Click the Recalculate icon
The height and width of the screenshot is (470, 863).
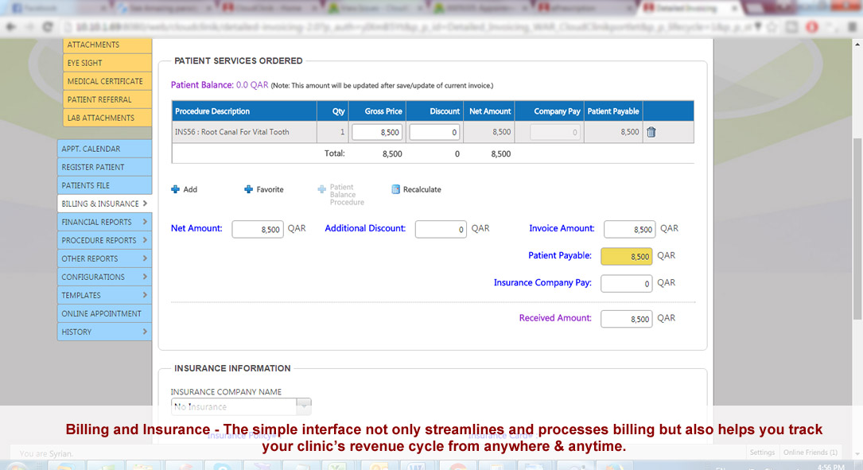coord(395,189)
